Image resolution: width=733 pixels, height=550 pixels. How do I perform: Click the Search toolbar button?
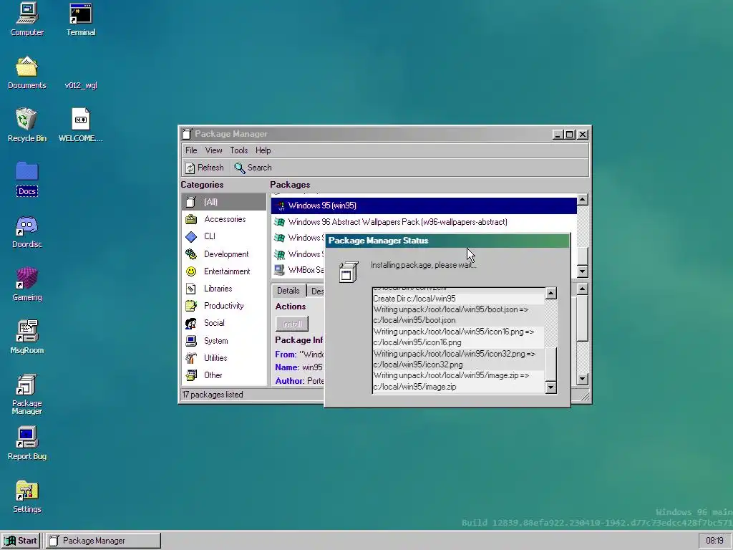tap(253, 168)
